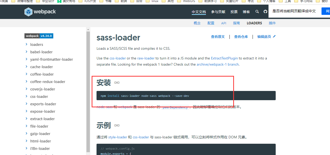Open 博客 in the header
This screenshot has height=155, width=330.
246,12
